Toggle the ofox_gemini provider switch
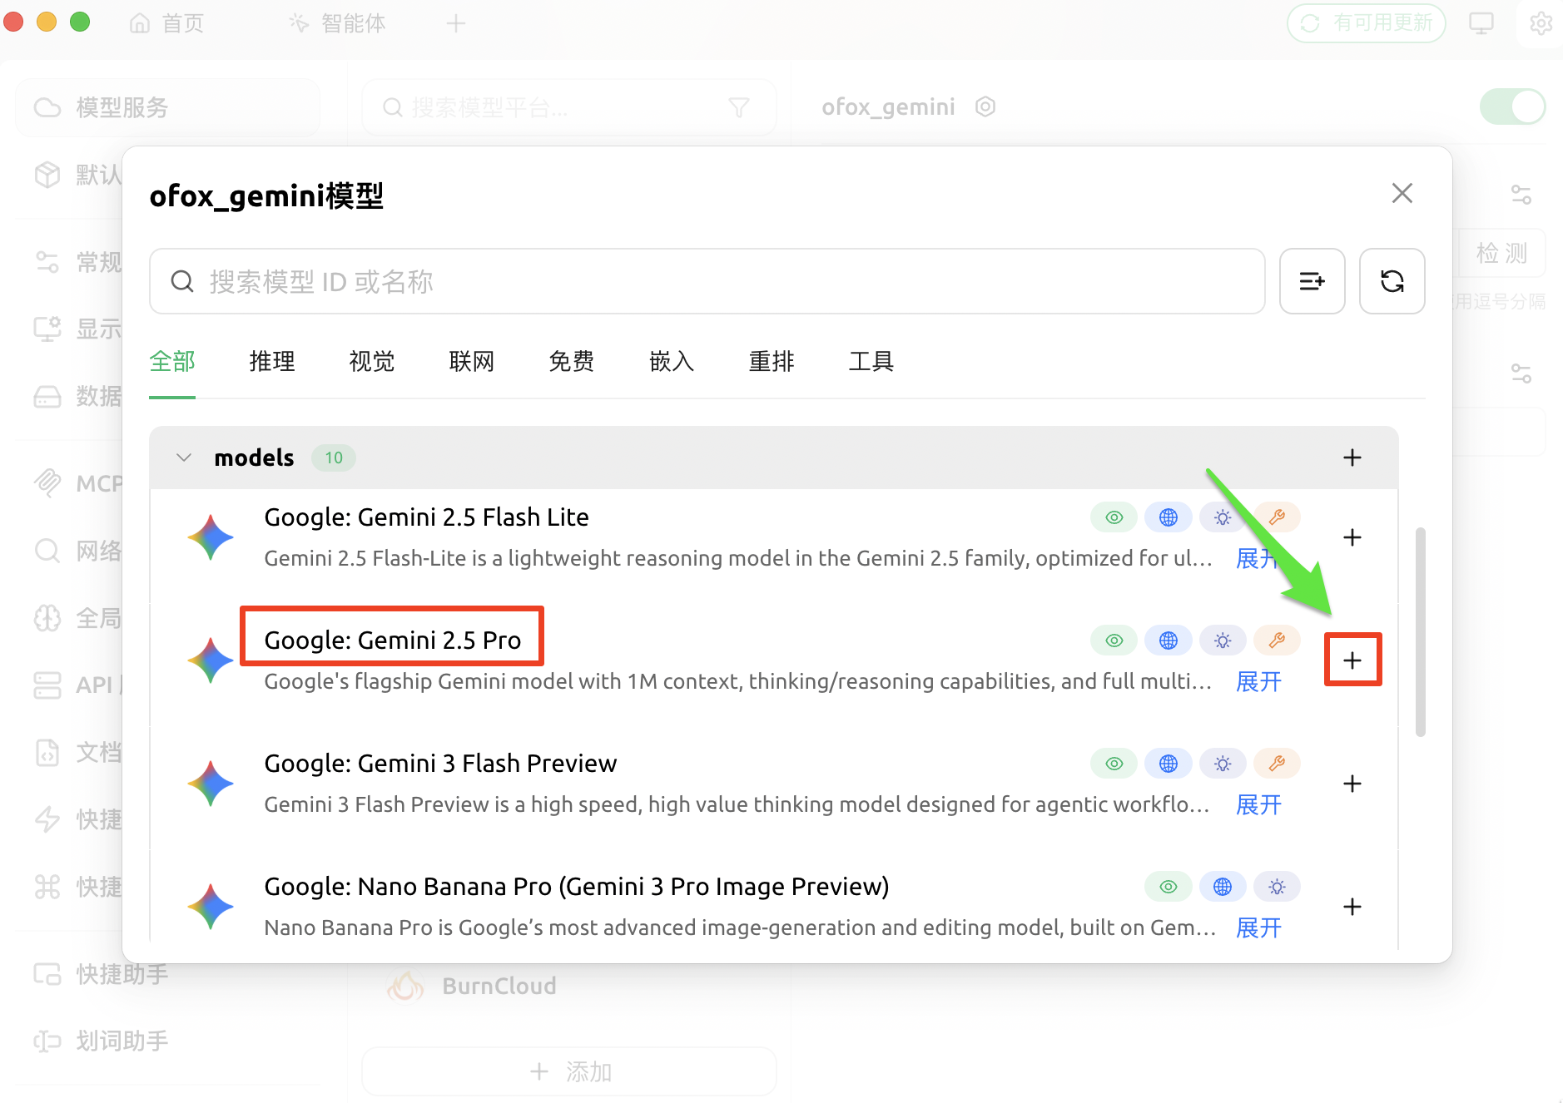This screenshot has height=1103, width=1563. pos(1512,106)
